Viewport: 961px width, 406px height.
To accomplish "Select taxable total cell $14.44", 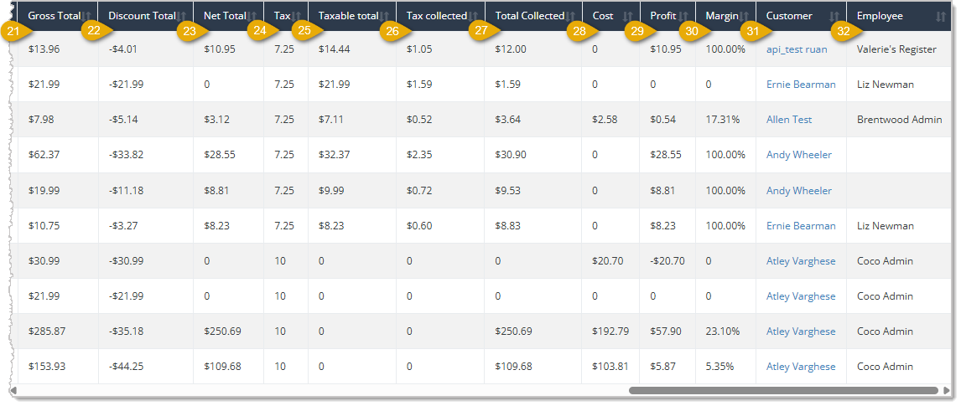I will [334, 49].
